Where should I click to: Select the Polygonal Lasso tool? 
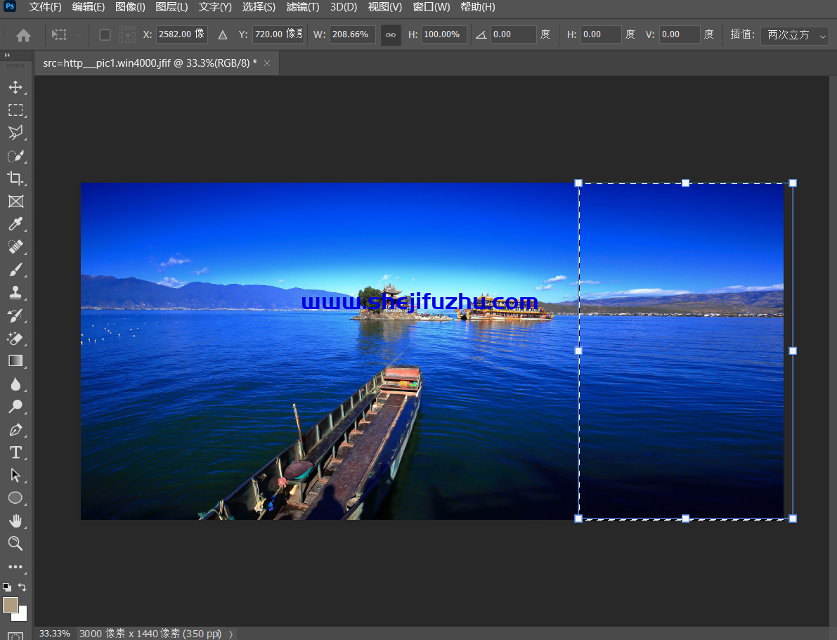pyautogui.click(x=15, y=132)
